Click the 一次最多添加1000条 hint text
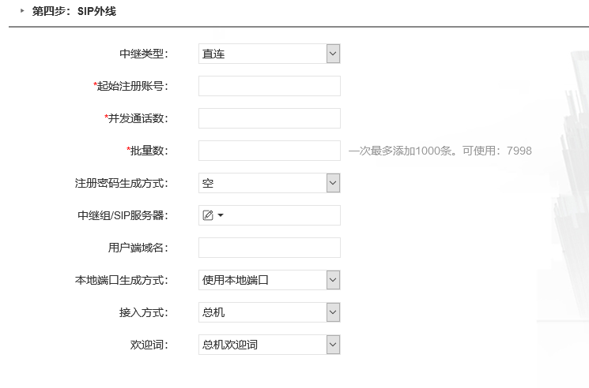This screenshot has width=589, height=388. [400, 151]
